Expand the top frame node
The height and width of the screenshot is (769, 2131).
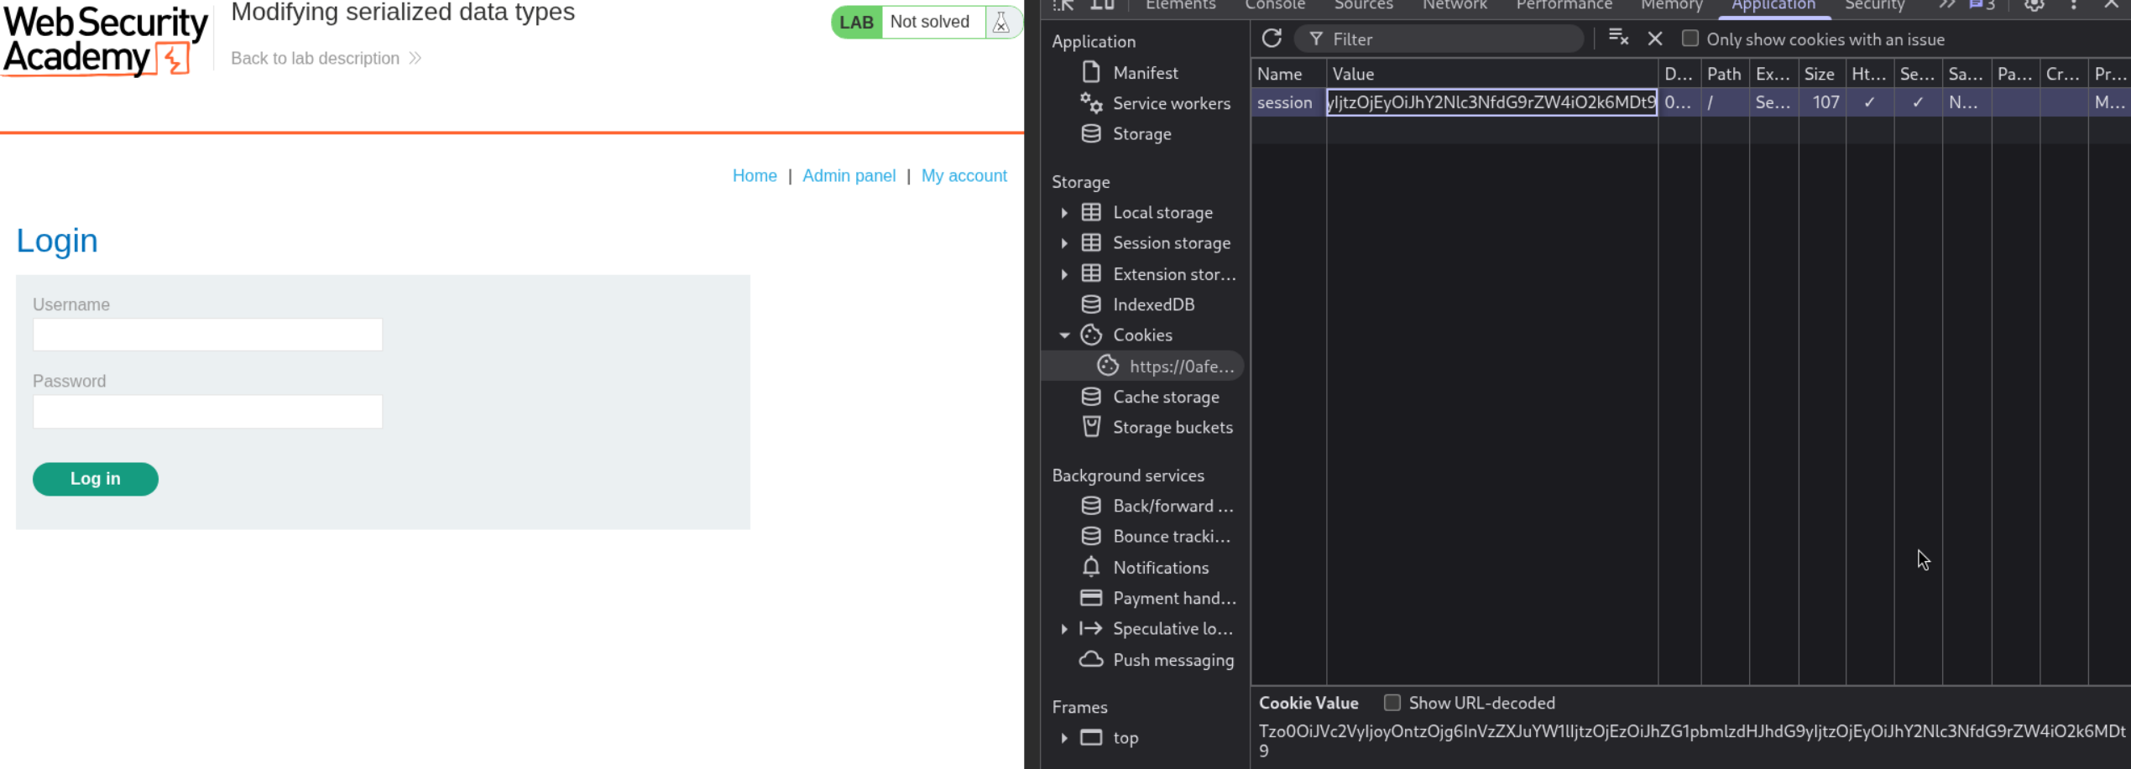point(1064,738)
